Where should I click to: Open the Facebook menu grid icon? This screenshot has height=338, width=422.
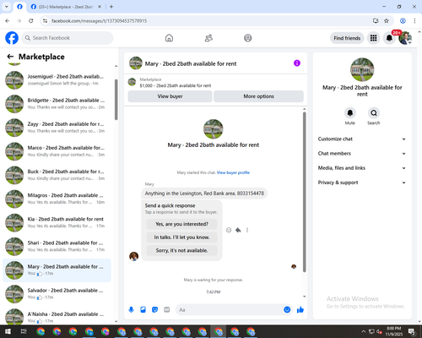pos(373,38)
